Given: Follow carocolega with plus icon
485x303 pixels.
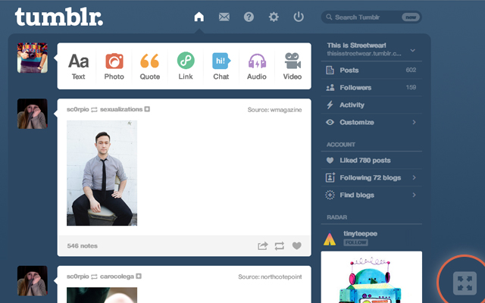Looking at the screenshot, I should [x=139, y=276].
